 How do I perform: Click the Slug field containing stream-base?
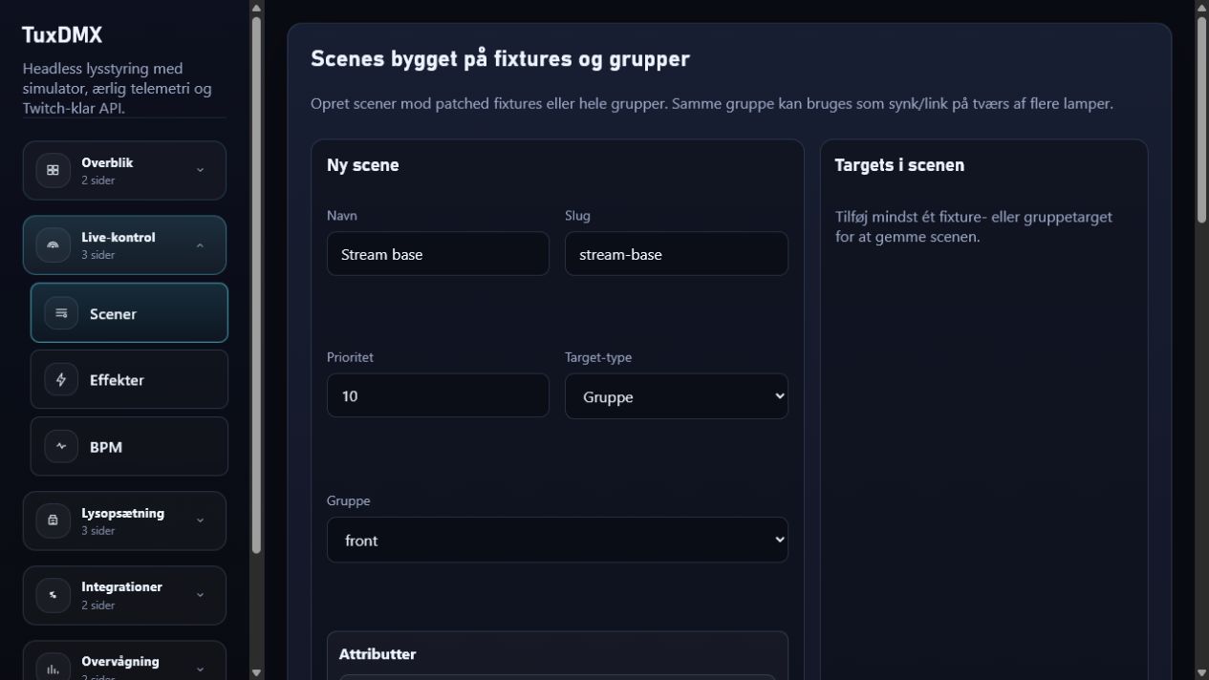[x=677, y=254]
